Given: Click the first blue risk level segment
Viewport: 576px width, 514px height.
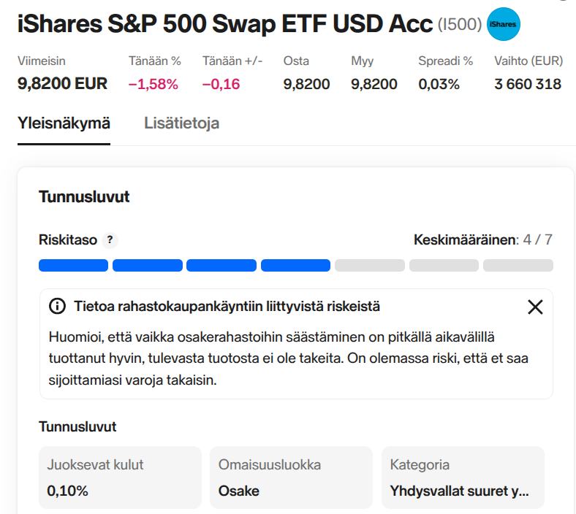Looking at the screenshot, I should coord(73,266).
